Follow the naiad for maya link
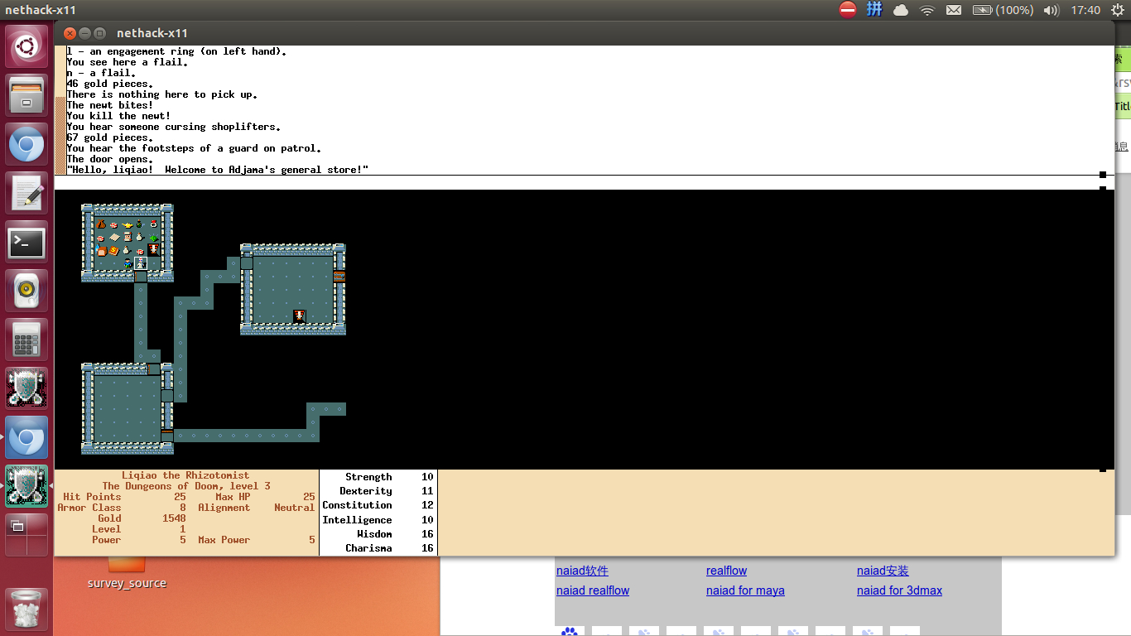 point(745,590)
